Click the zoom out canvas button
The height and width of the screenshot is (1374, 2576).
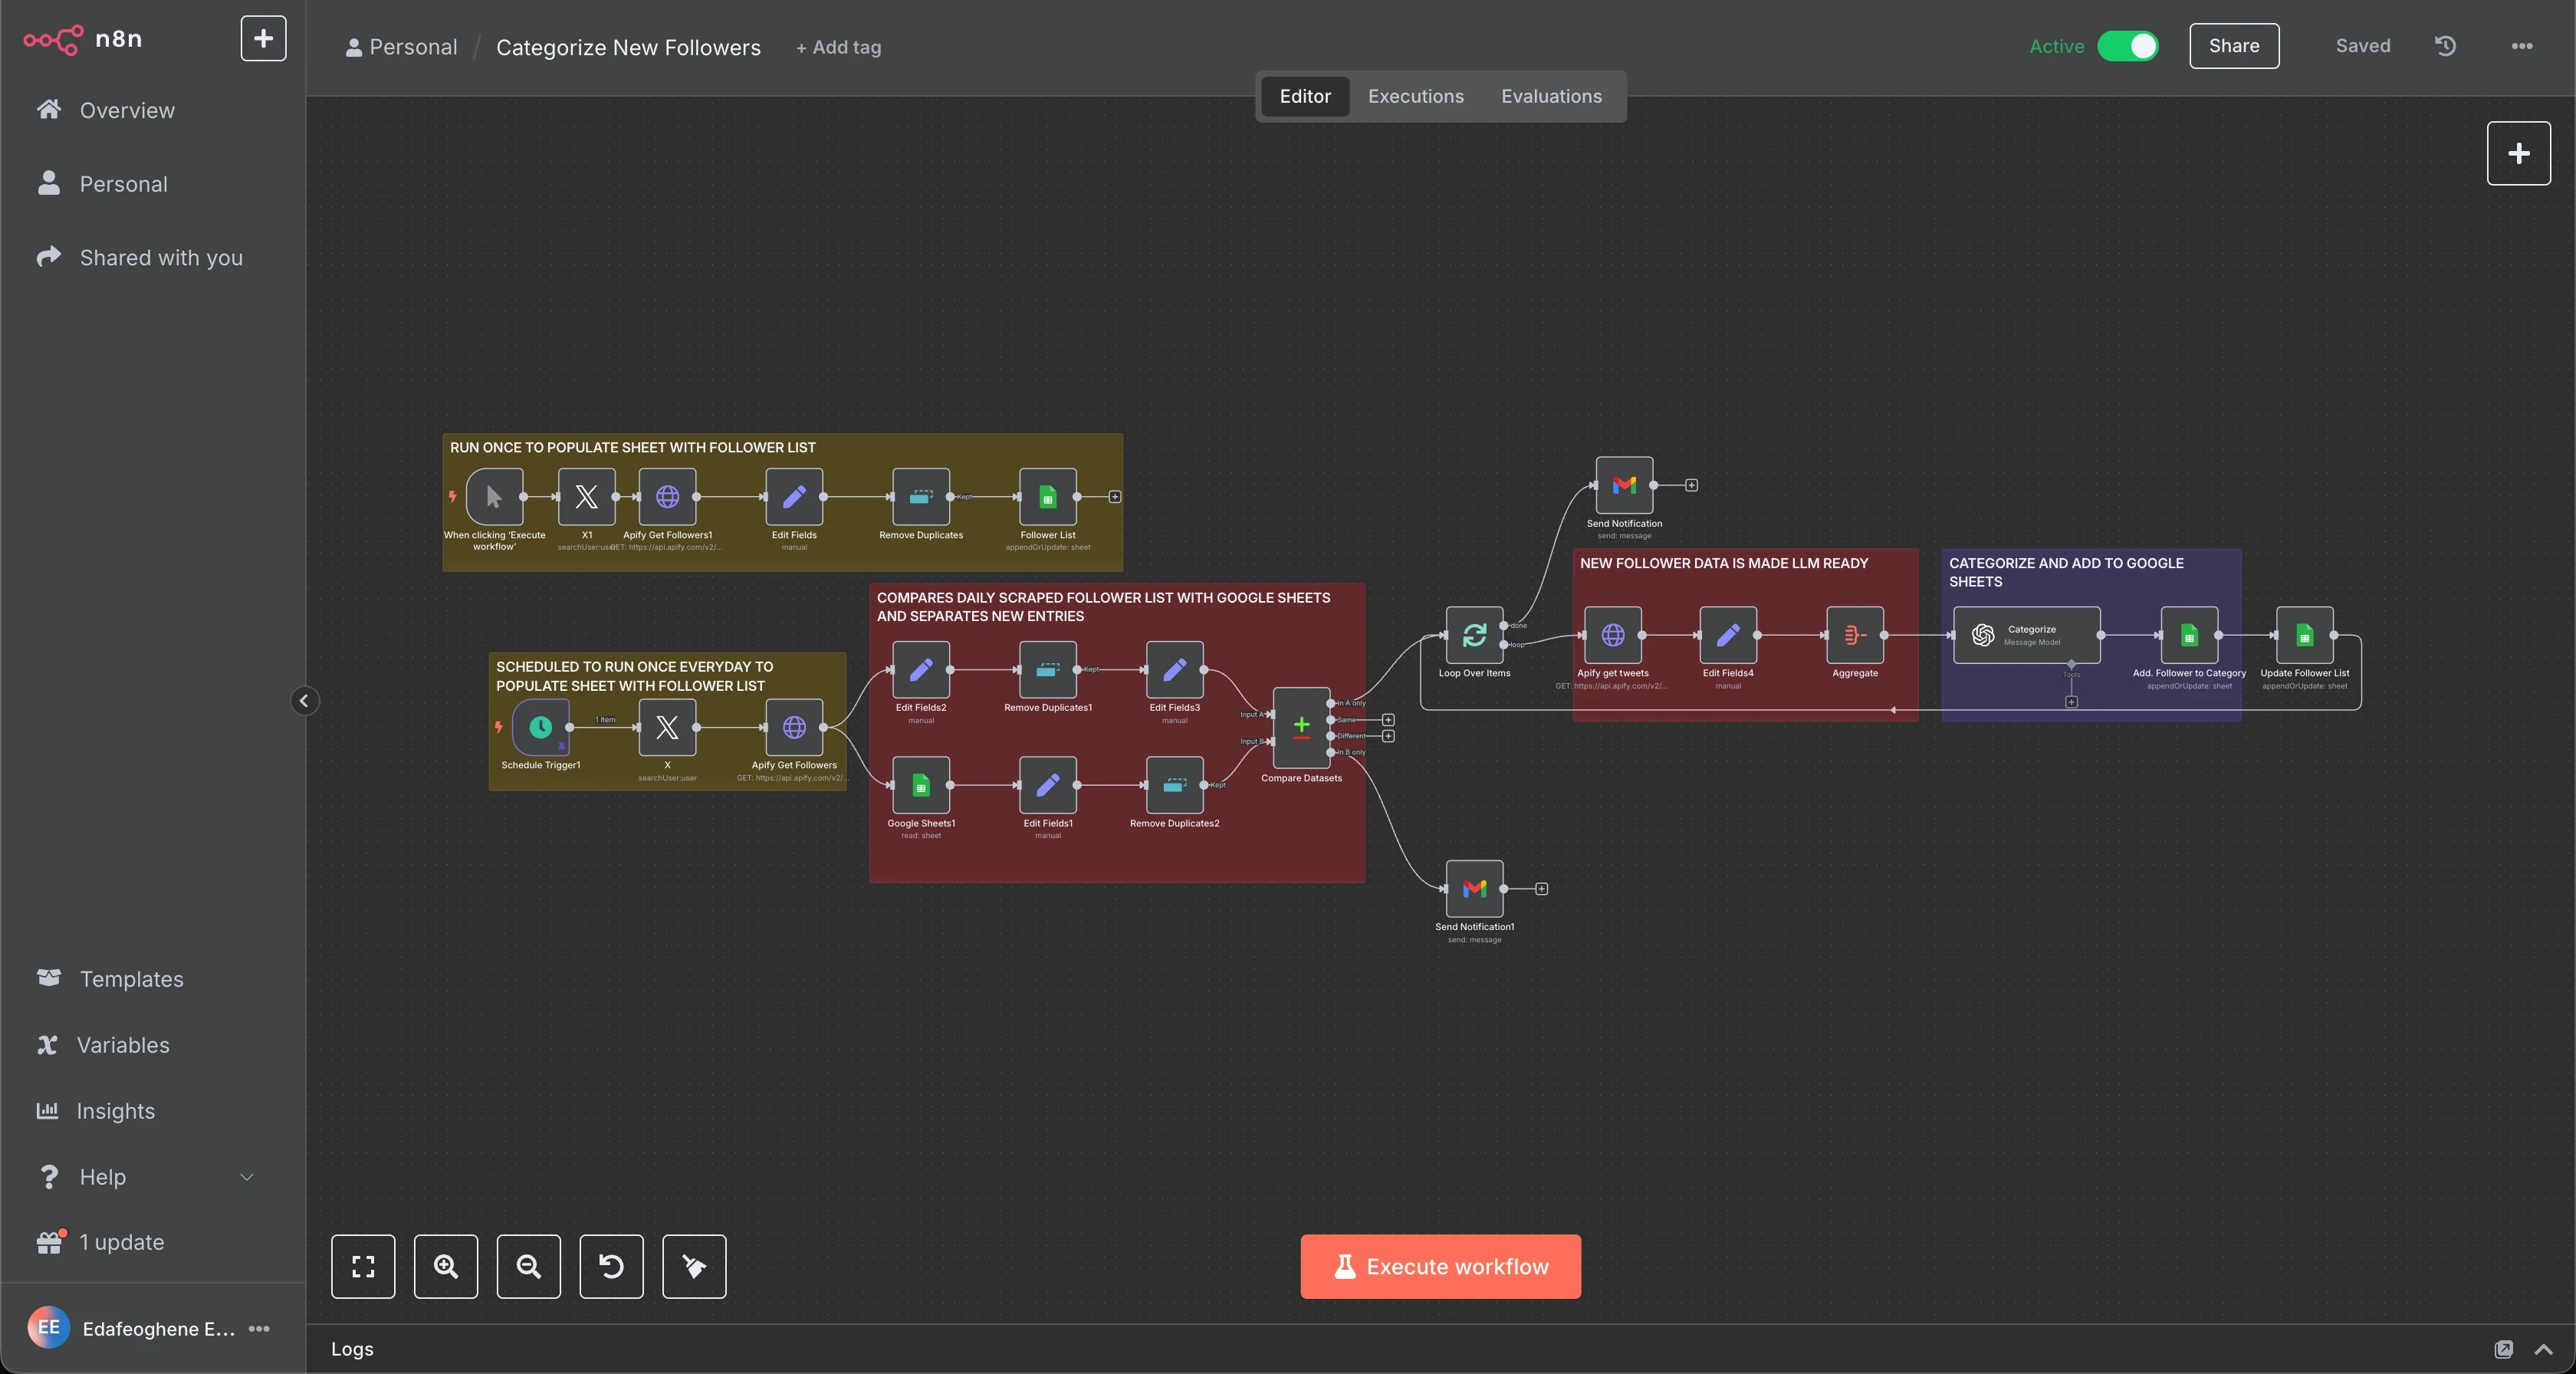(x=528, y=1266)
